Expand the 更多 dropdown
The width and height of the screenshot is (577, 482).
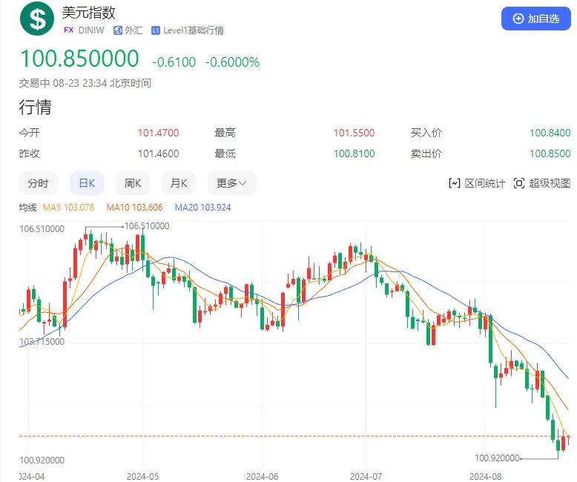(232, 183)
